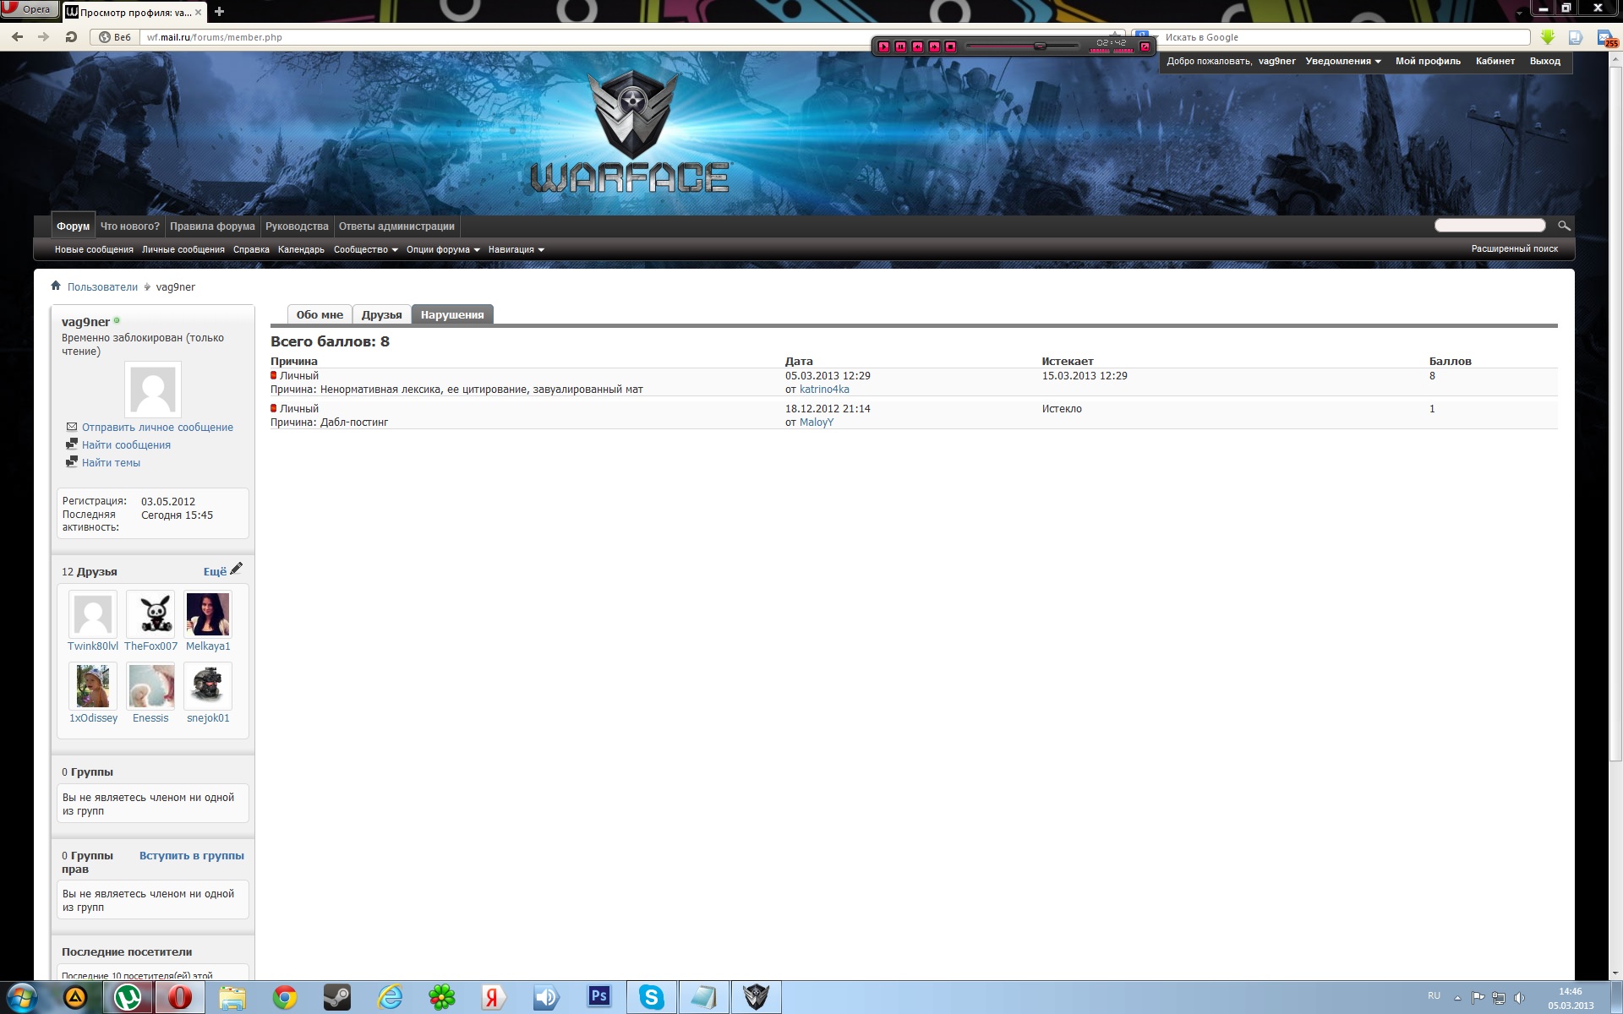
Task: Expand the Сообщество dropdown
Action: point(365,249)
